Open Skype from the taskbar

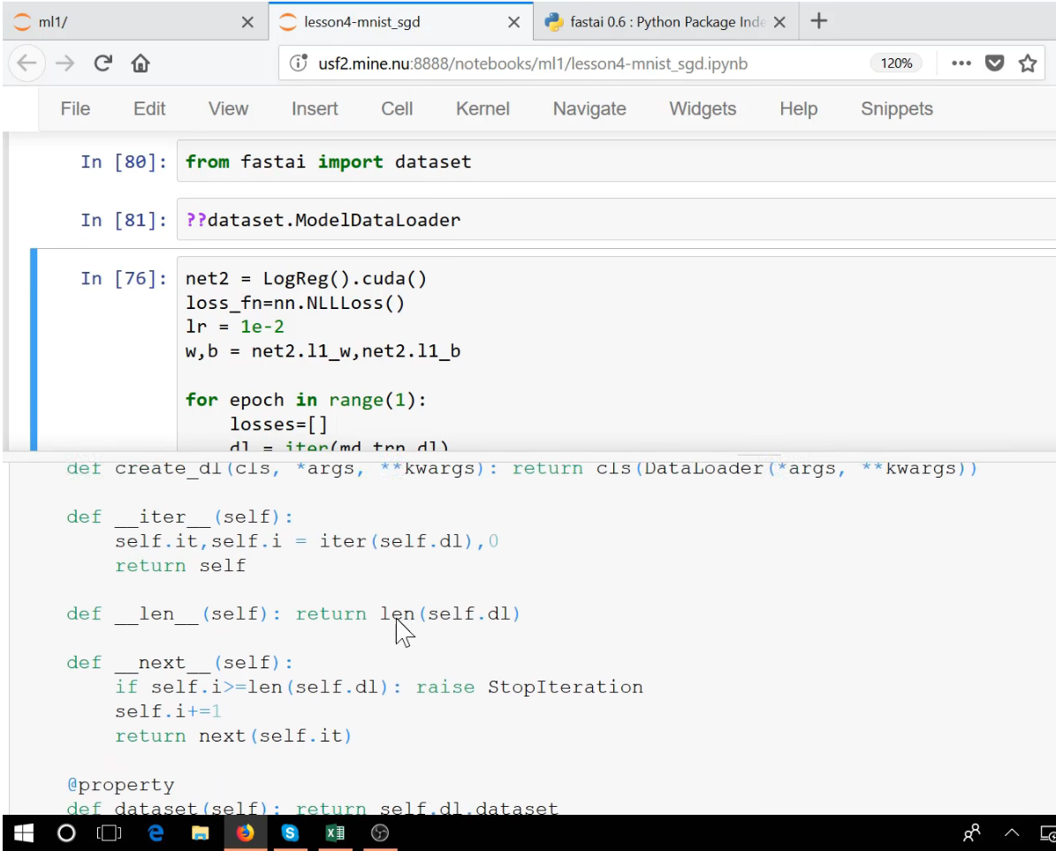[x=291, y=832]
